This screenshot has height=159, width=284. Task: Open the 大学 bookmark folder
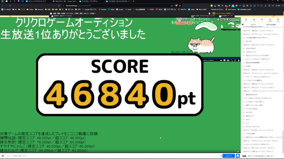[78, 9]
